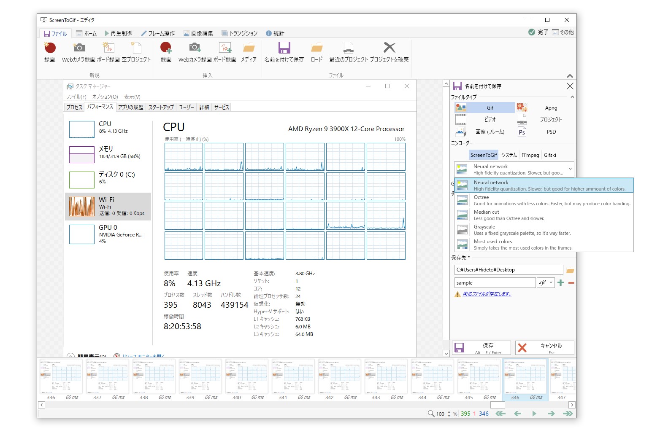
Task: Switch to the トランジション ribbon tab
Action: click(x=239, y=33)
